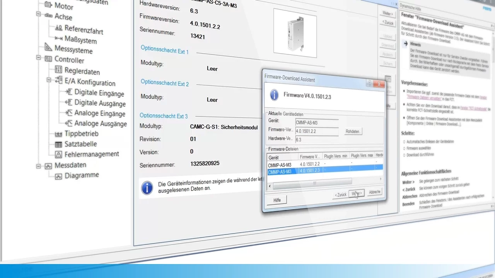
Task: Click Leer under Optionsschacht Ext 2
Action: click(x=212, y=100)
